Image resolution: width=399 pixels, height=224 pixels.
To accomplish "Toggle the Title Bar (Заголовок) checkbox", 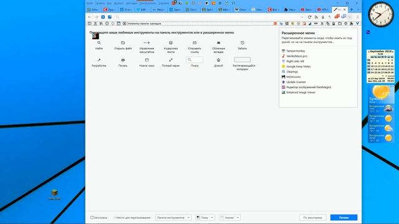I will coord(92,217).
